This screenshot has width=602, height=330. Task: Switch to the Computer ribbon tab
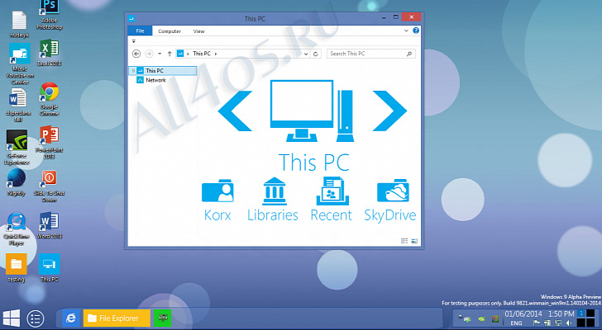170,31
